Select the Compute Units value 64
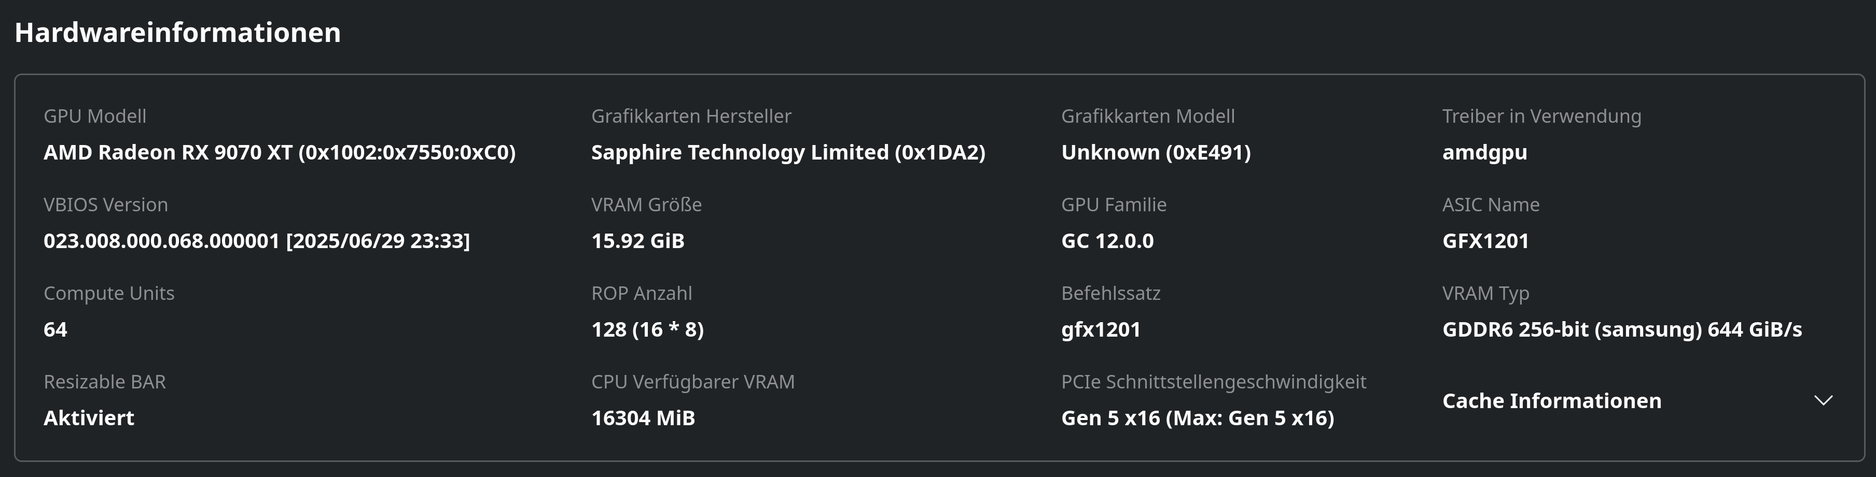This screenshot has width=1876, height=477. 55,330
